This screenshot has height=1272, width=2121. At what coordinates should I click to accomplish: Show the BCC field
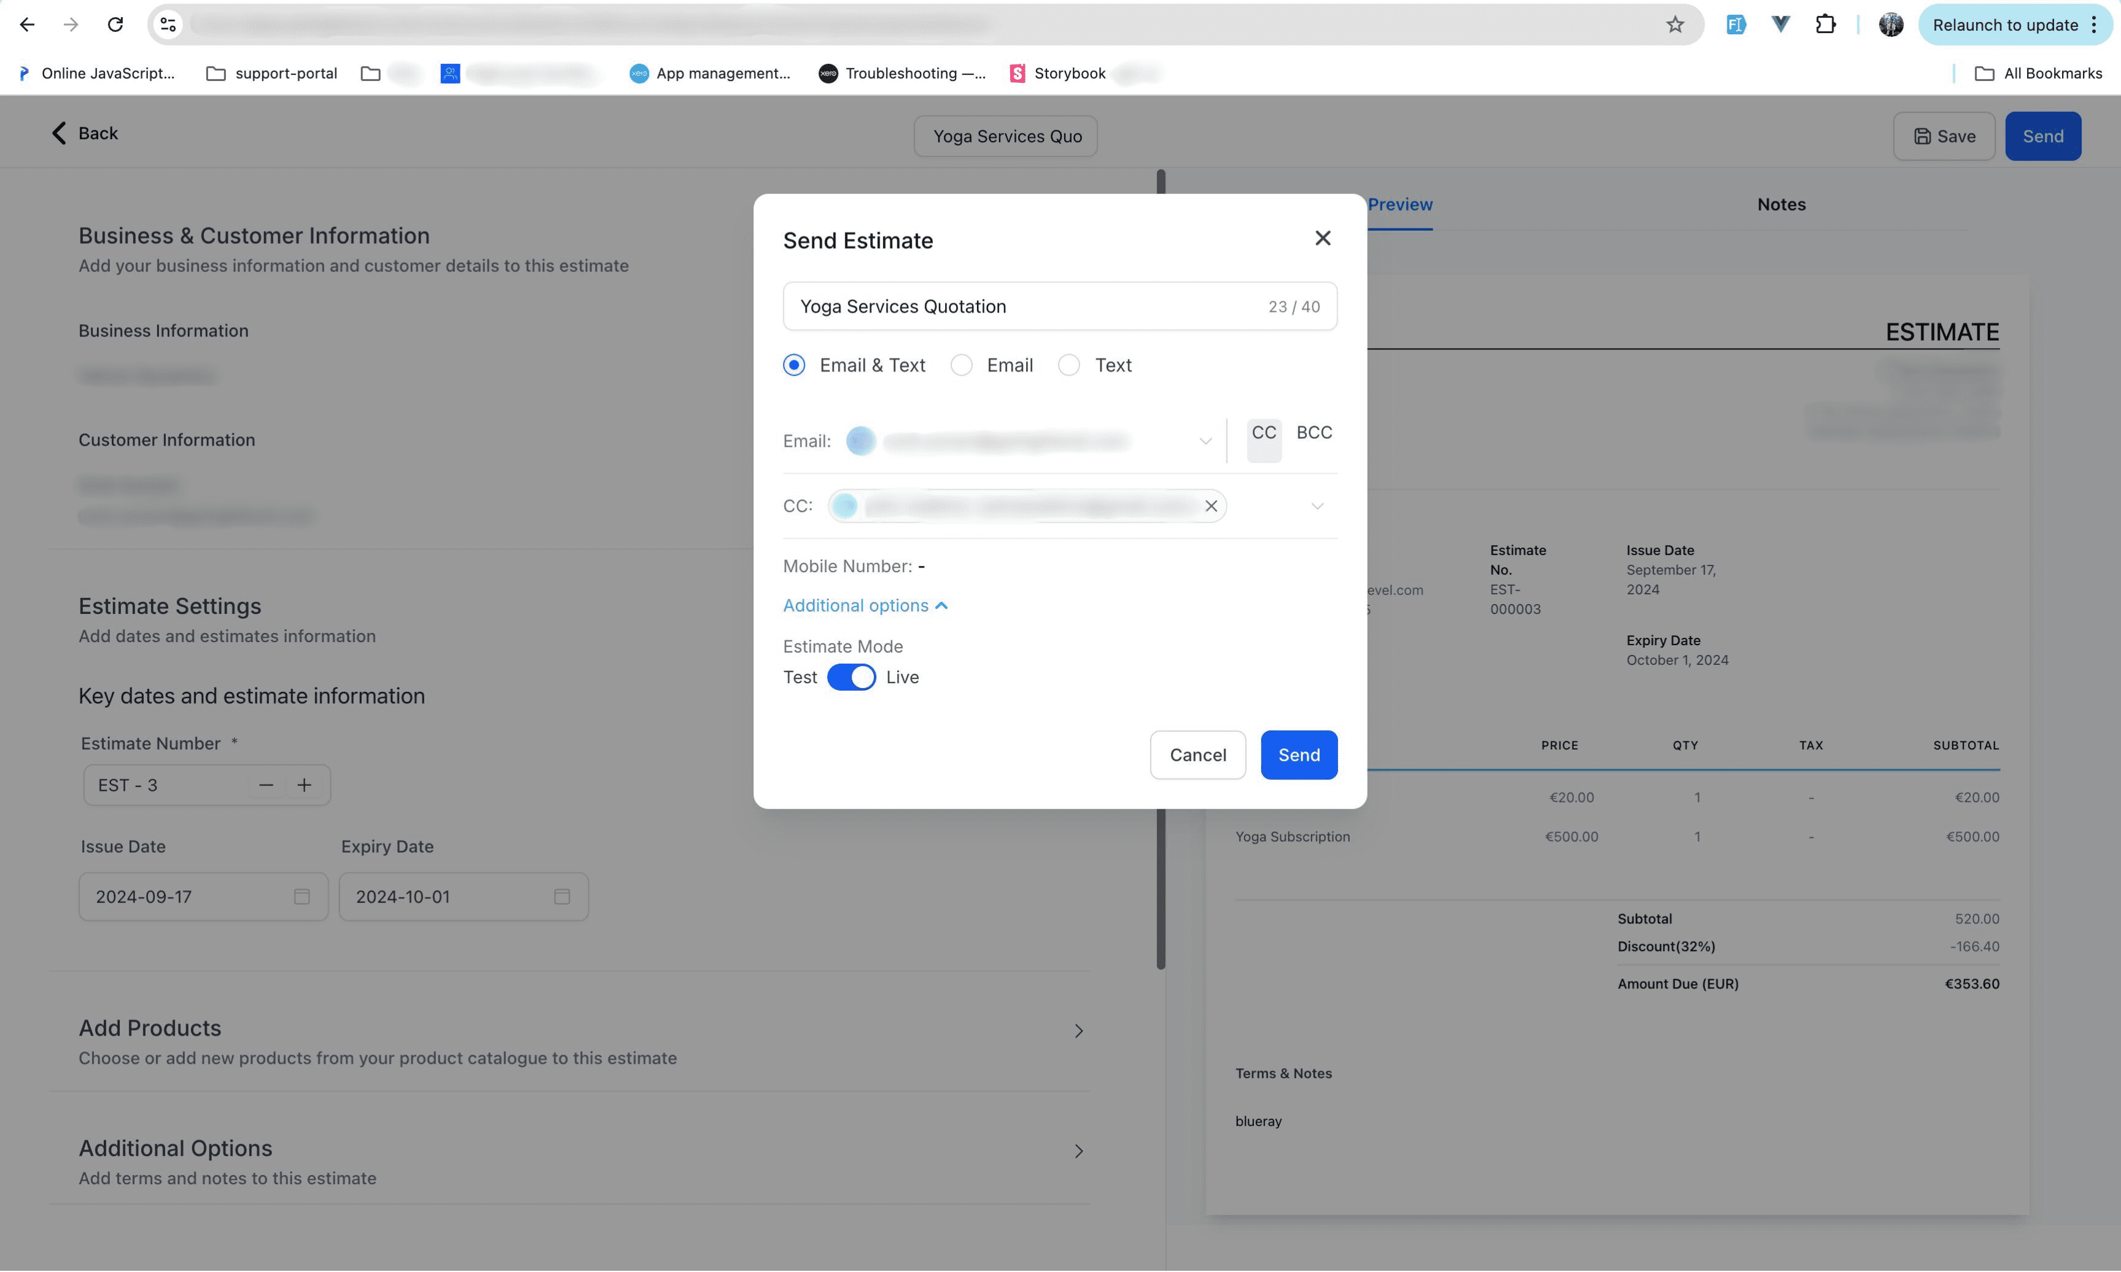(x=1313, y=433)
